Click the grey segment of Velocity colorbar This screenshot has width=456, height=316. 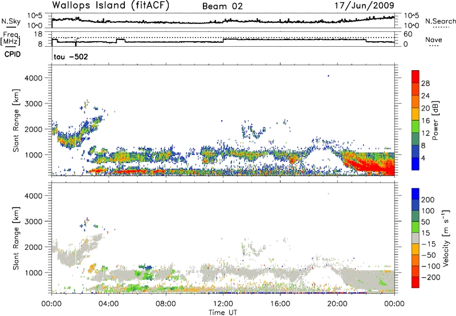click(x=416, y=238)
